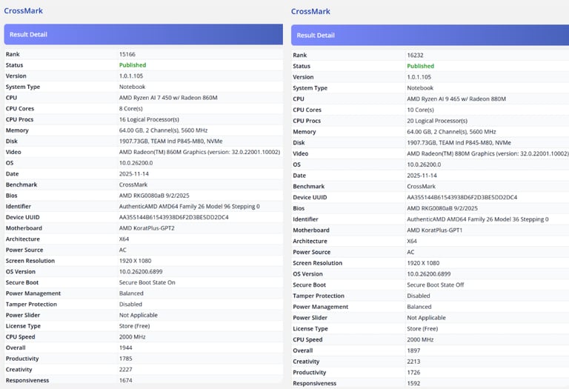The width and height of the screenshot is (569, 389).
Task: Click the right Responsiveness score 1592
Action: pyautogui.click(x=413, y=383)
